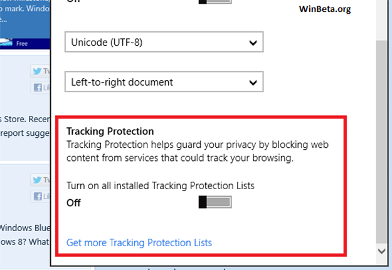The image size is (392, 270).
Task: Click the chevron on Left-to-right document box
Action: click(x=253, y=82)
